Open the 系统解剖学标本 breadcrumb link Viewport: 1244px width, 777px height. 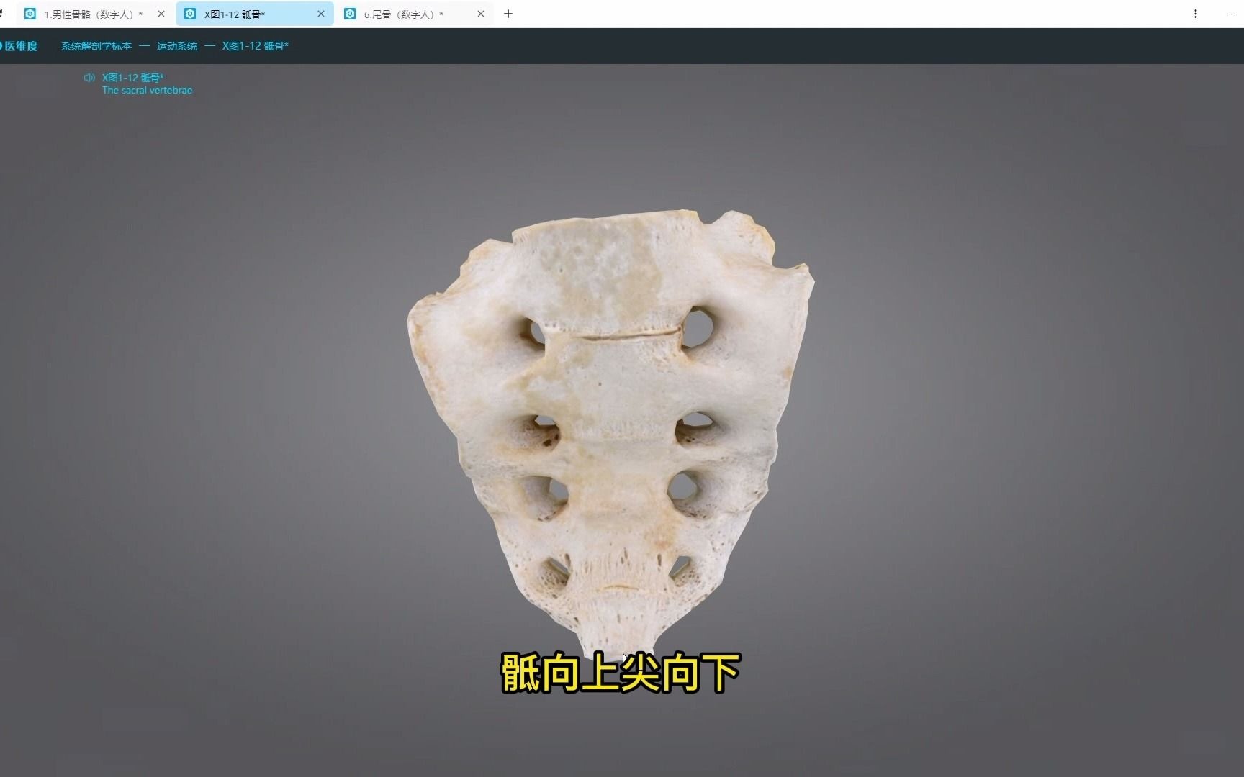(96, 45)
